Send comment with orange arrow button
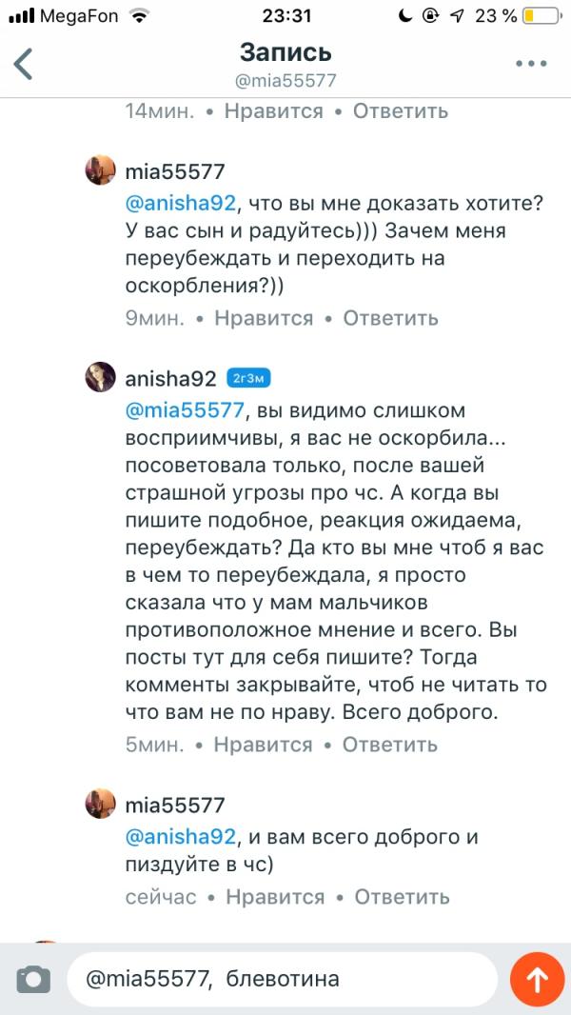This screenshot has width=571, height=1015. [537, 979]
